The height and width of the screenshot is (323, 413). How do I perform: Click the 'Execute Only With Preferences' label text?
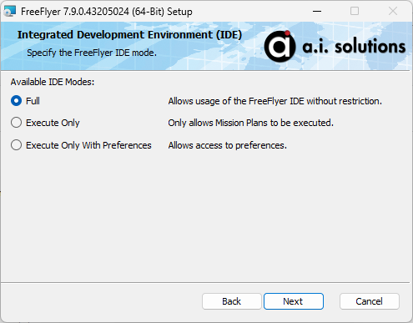pos(88,145)
